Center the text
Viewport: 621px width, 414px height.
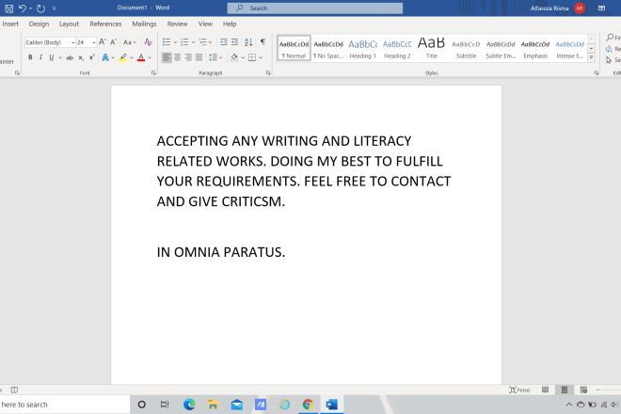tap(178, 57)
